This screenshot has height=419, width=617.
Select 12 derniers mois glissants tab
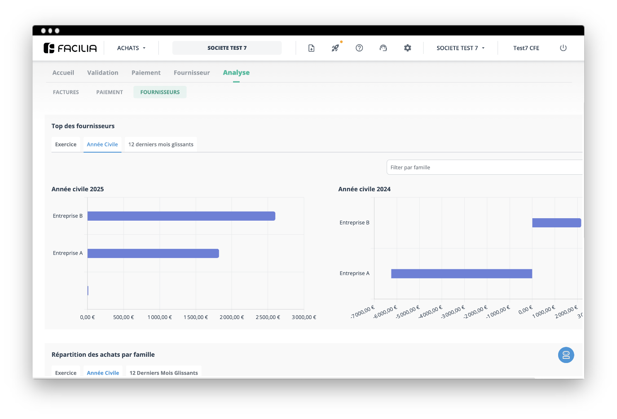(x=161, y=144)
